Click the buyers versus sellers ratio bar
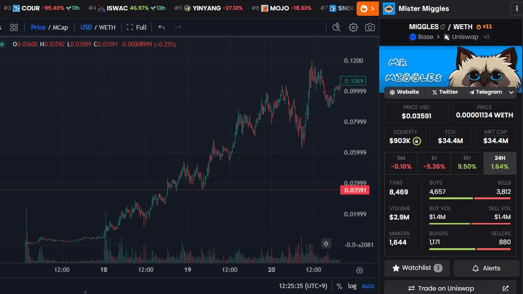Viewport: 523px width, 294px height. tap(470, 249)
